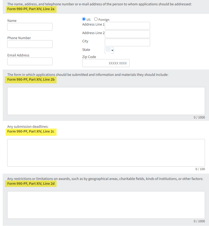Click the submission deadlines text area

point(106,153)
